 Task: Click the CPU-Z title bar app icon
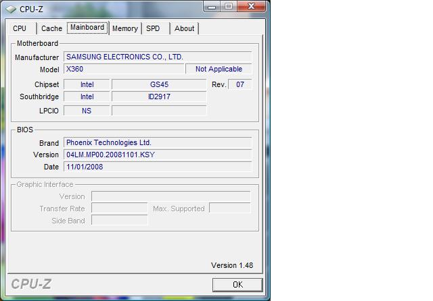tap(11, 9)
